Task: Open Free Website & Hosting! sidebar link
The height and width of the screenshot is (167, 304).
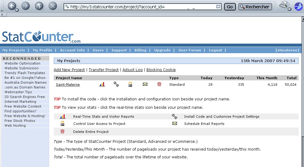Action: click(x=25, y=116)
